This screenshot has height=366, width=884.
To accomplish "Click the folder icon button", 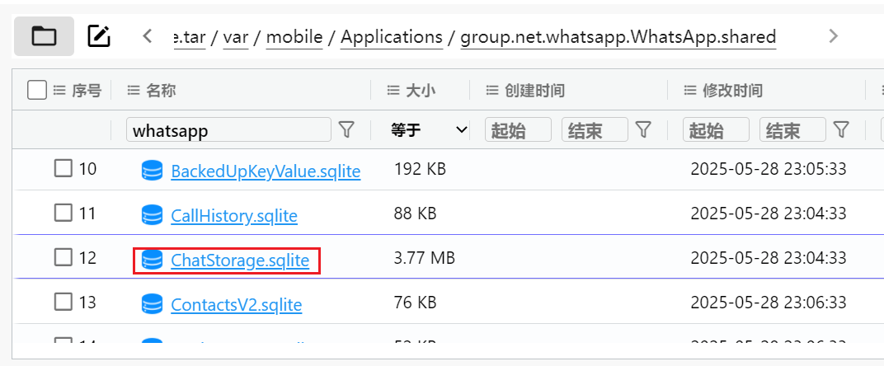I will (44, 35).
